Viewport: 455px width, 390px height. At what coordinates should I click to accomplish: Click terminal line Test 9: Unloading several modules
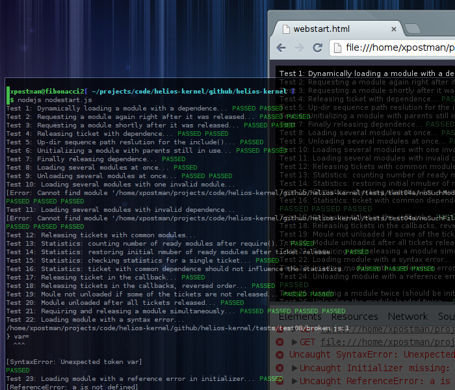(119, 176)
